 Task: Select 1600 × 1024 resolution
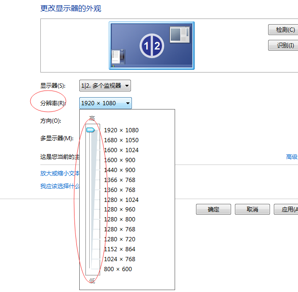[x=121, y=150]
